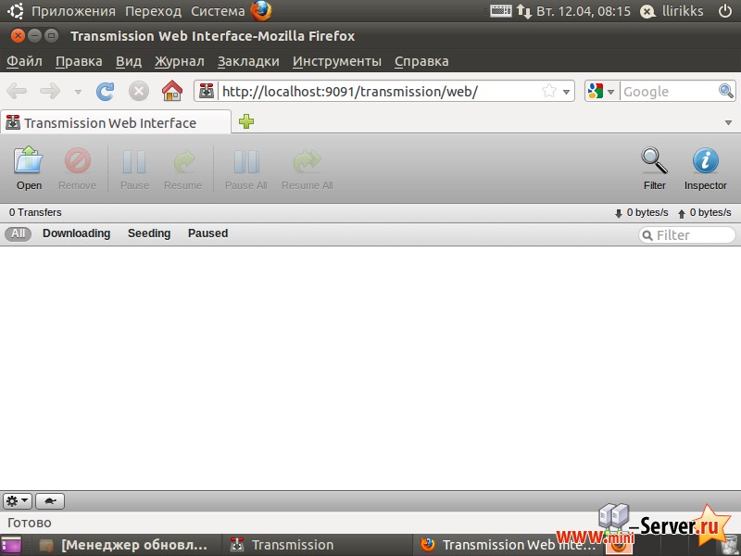Open a new tab with the plus icon
This screenshot has width=741, height=556.
246,122
